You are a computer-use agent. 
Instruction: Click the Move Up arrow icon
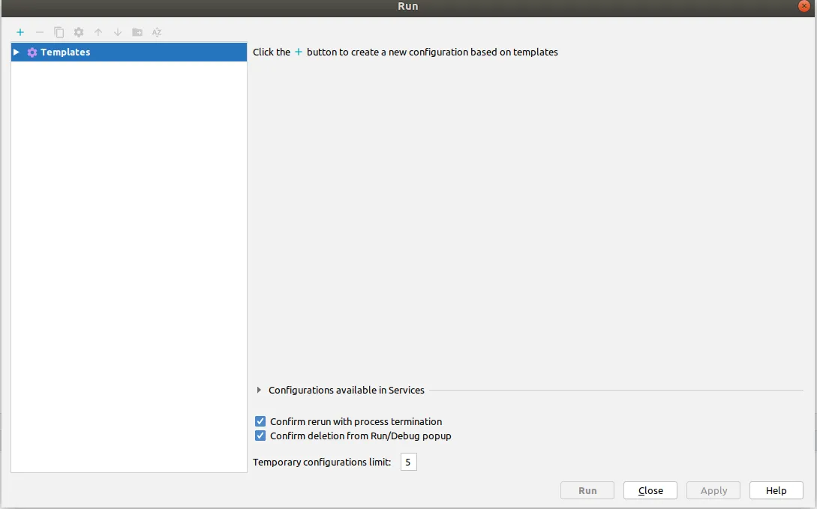[x=98, y=32]
